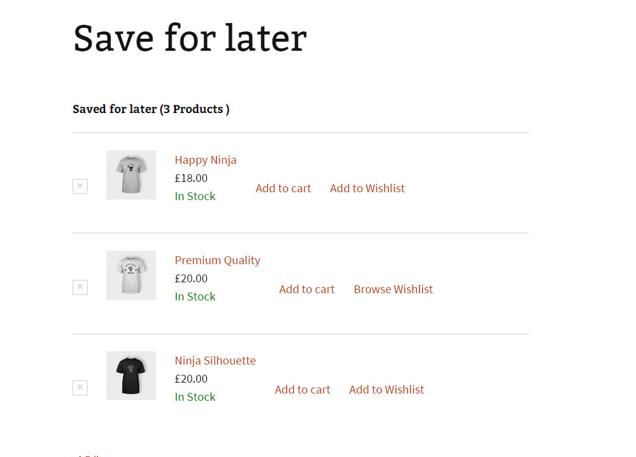Screen dimensions: 636x457
Task: Click the Save for later page heading
Action: [x=190, y=38]
